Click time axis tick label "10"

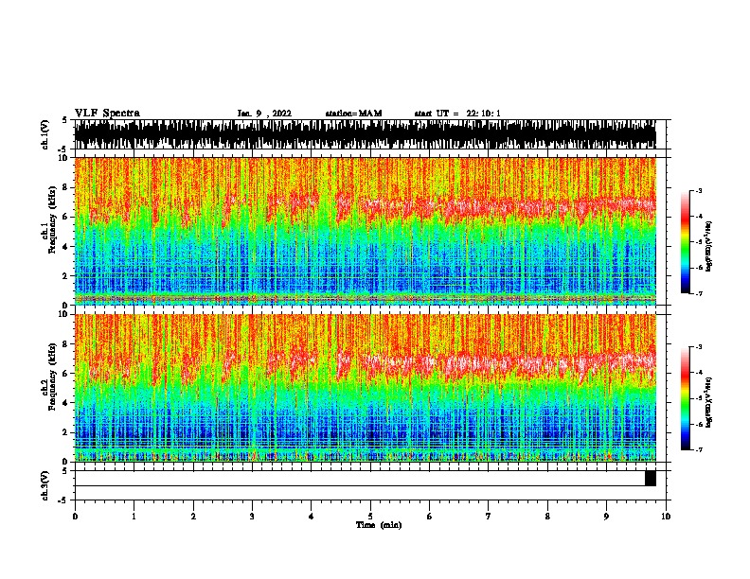(x=666, y=517)
